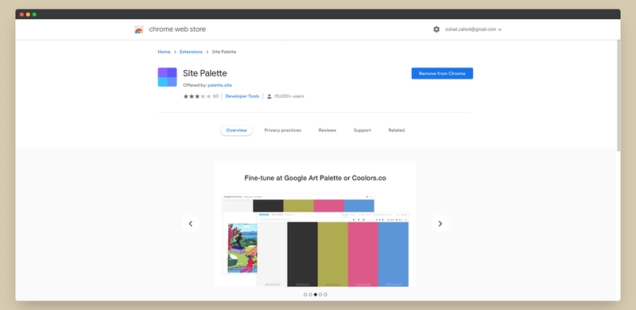
Task: Go to next screenshot with right arrow
Action: click(440, 223)
